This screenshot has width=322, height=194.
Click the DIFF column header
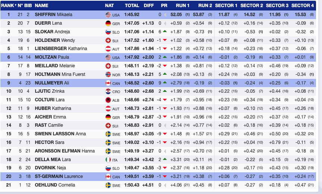149,6
